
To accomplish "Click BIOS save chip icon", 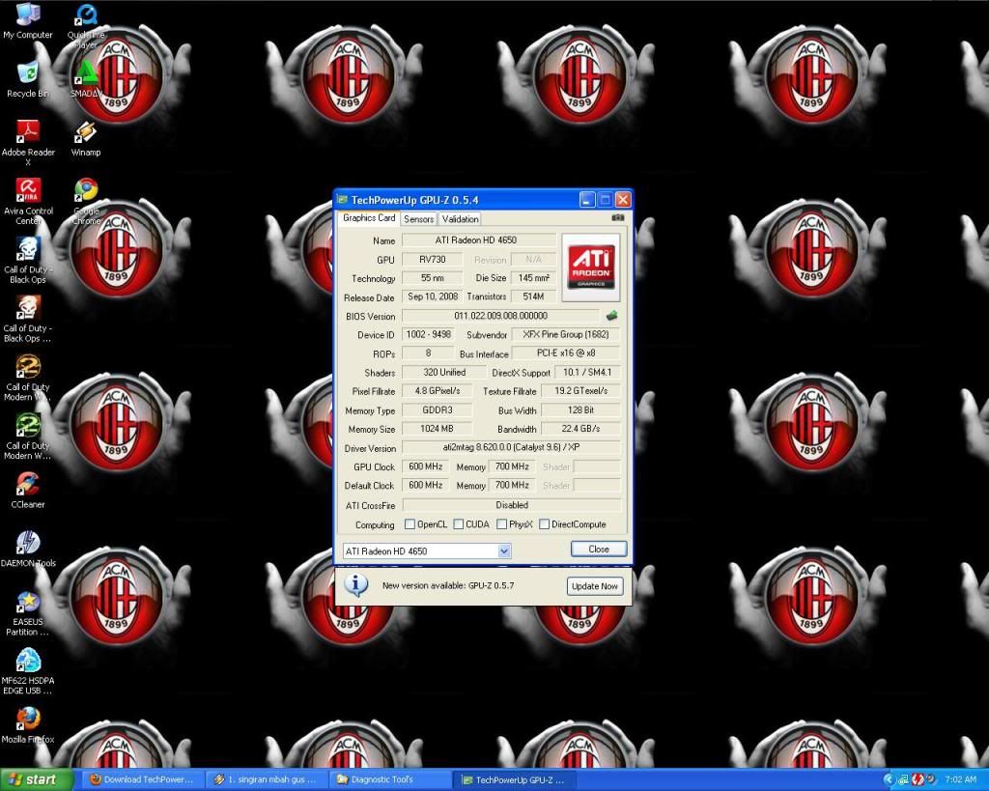I will click(611, 315).
